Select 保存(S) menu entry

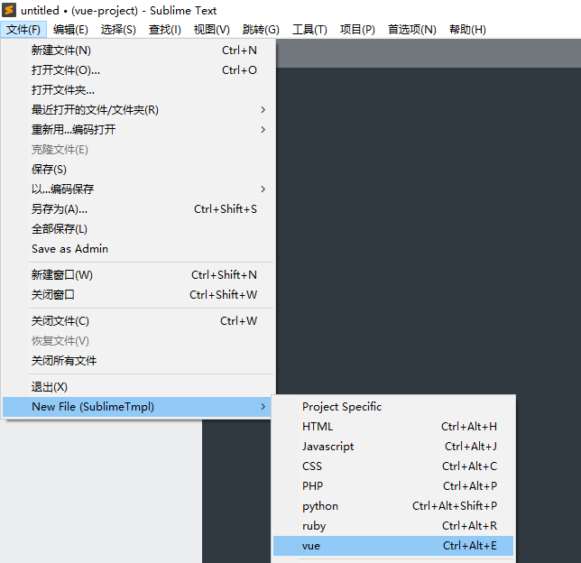tap(139, 170)
